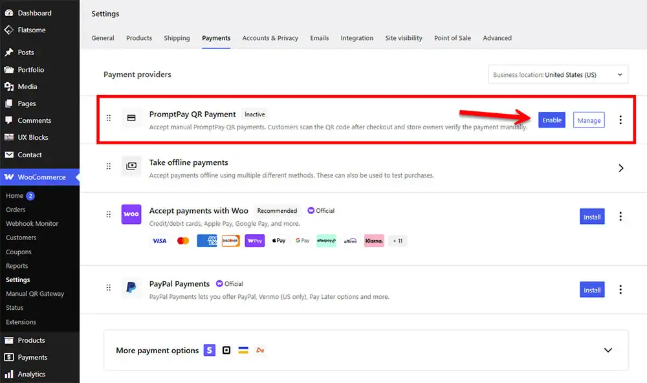Click the offline payments cash icon
647x383 pixels.
(x=131, y=166)
